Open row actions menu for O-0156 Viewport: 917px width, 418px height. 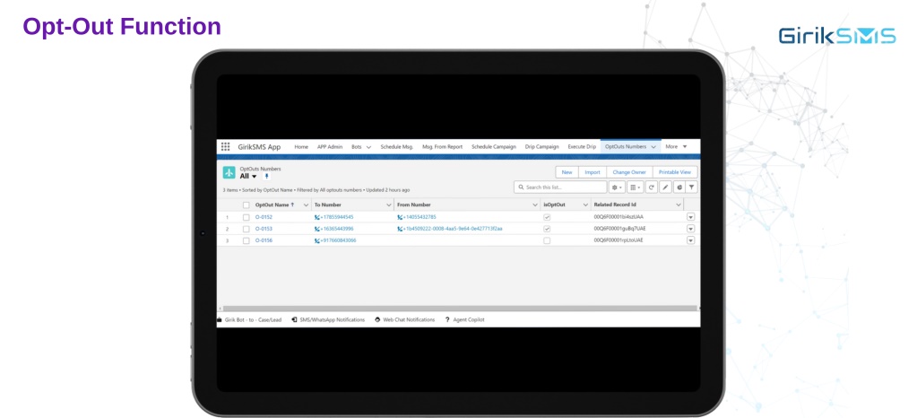691,240
